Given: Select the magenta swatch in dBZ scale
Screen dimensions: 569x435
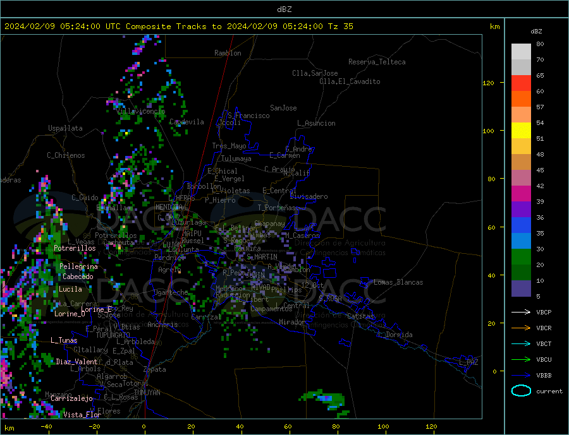Looking at the screenshot, I should tap(521, 194).
